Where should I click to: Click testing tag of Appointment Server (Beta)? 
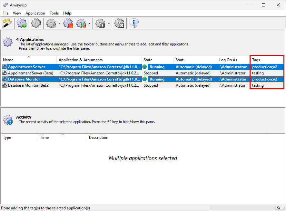point(258,73)
